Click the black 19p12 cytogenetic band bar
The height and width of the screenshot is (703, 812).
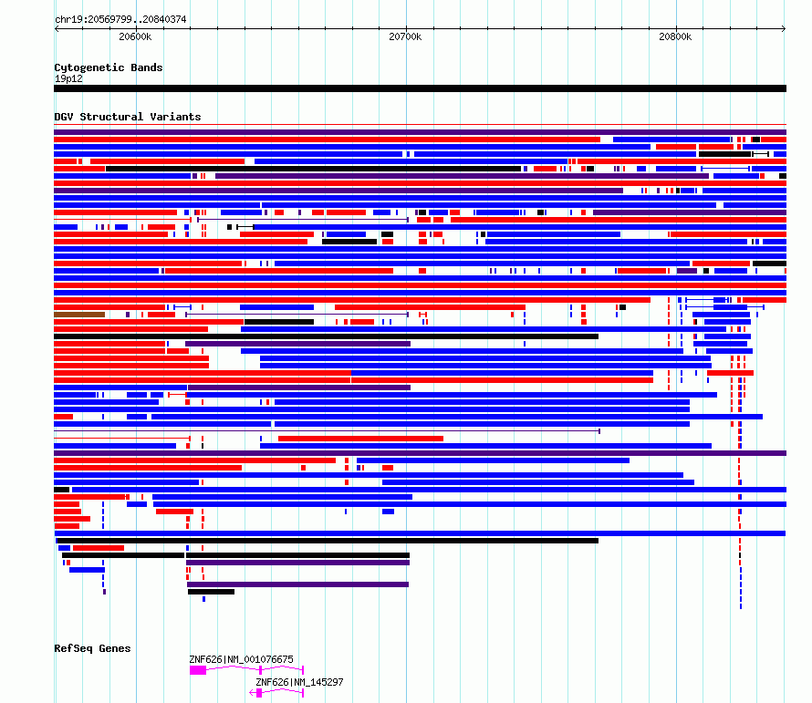[x=420, y=88]
